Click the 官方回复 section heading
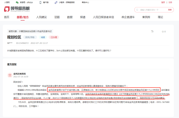 pyautogui.click(x=12, y=64)
